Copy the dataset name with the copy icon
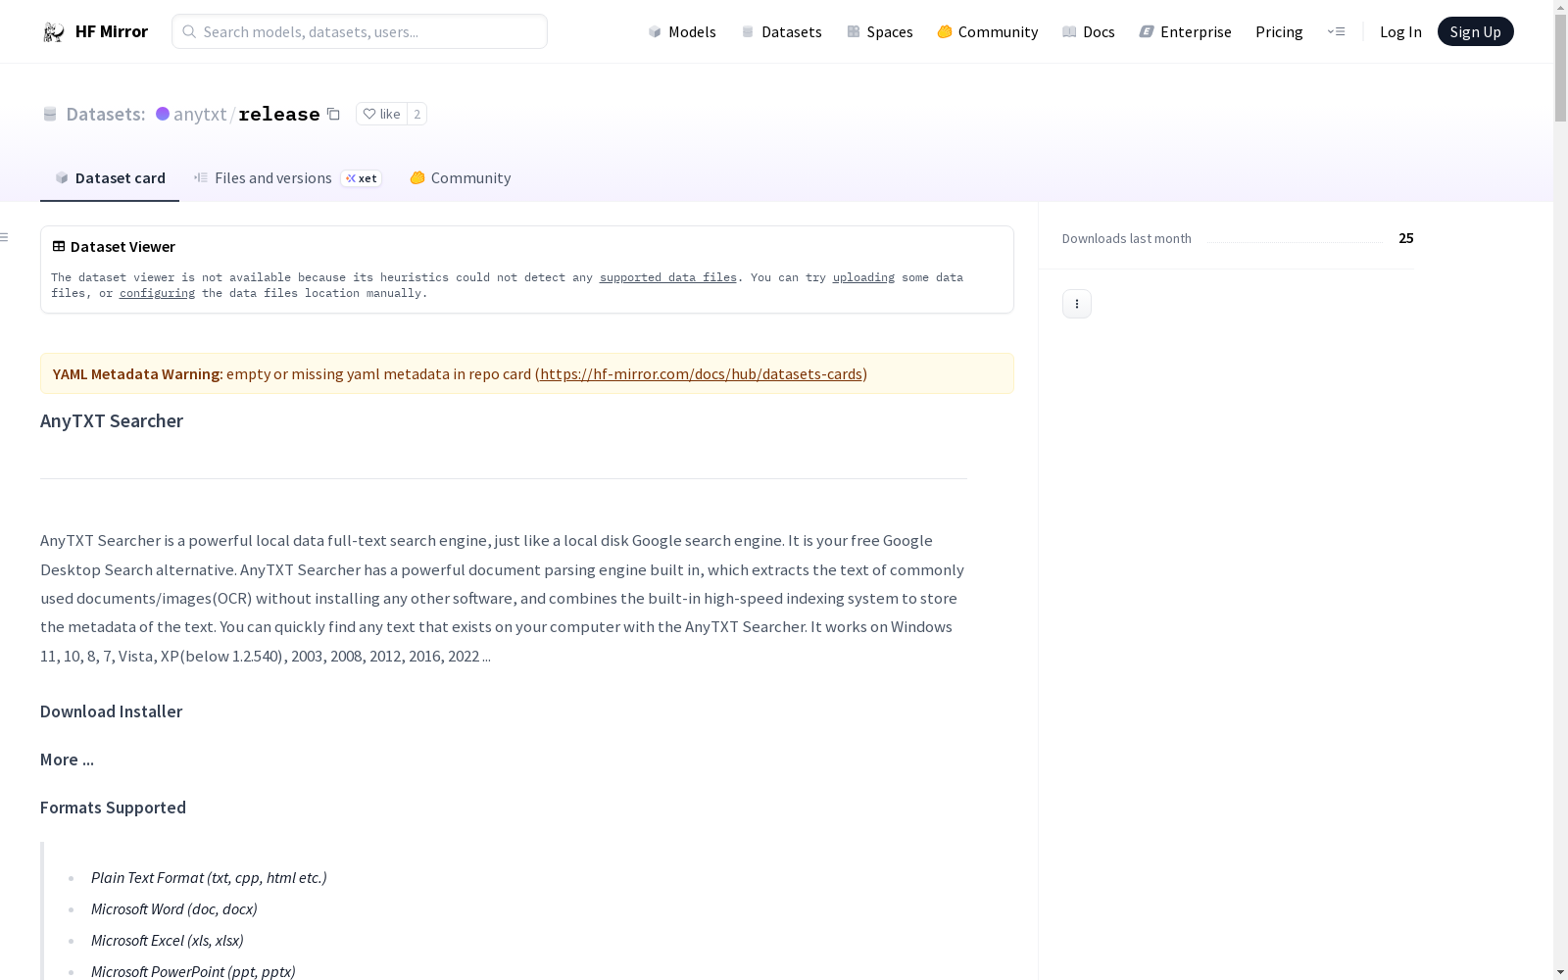 (x=333, y=114)
